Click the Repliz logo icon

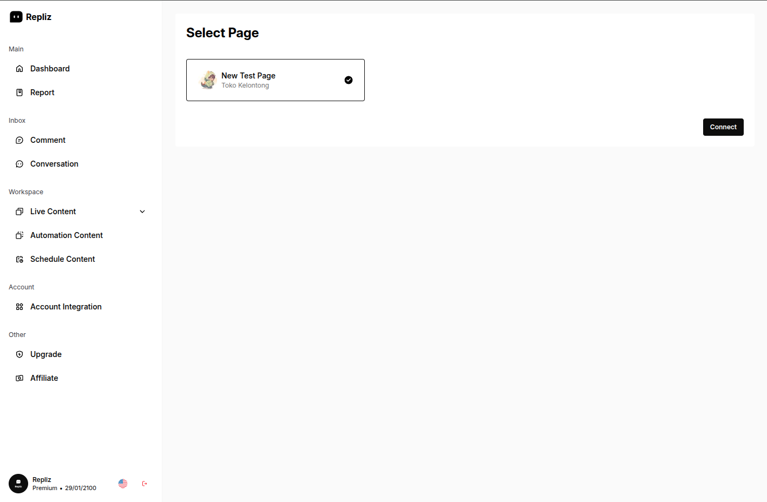(16, 17)
